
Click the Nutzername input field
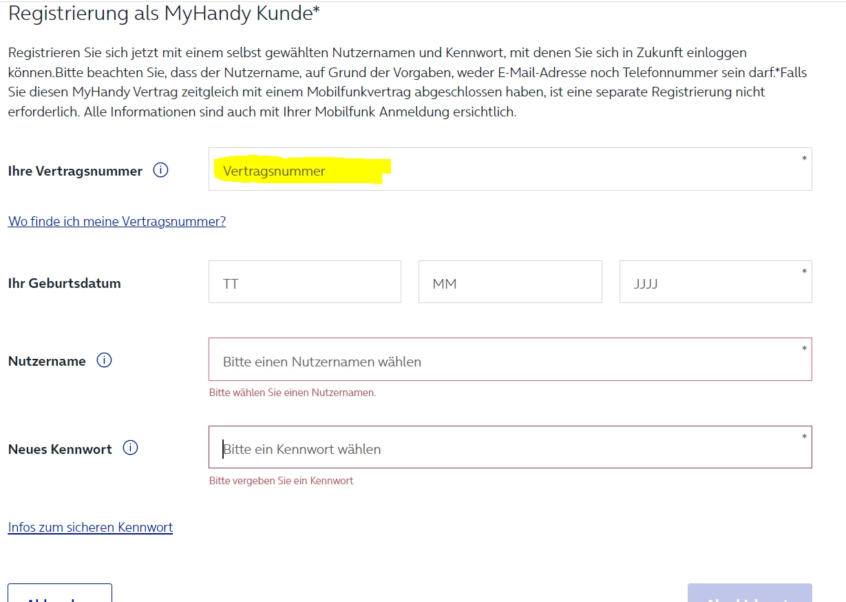coord(510,359)
